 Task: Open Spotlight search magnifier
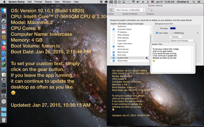point(194,2)
